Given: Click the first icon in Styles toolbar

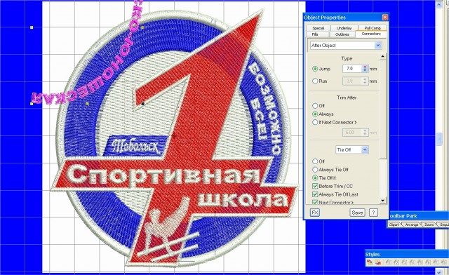Looking at the screenshot, I should coord(370,262).
